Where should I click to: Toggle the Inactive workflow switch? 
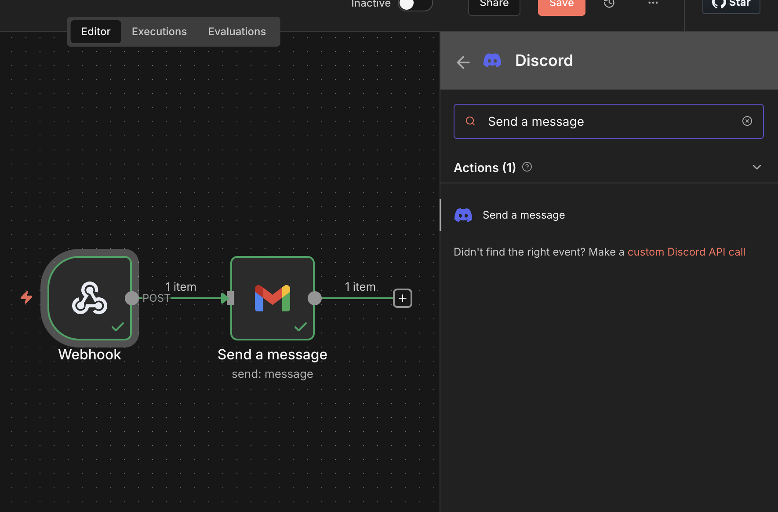coord(415,4)
